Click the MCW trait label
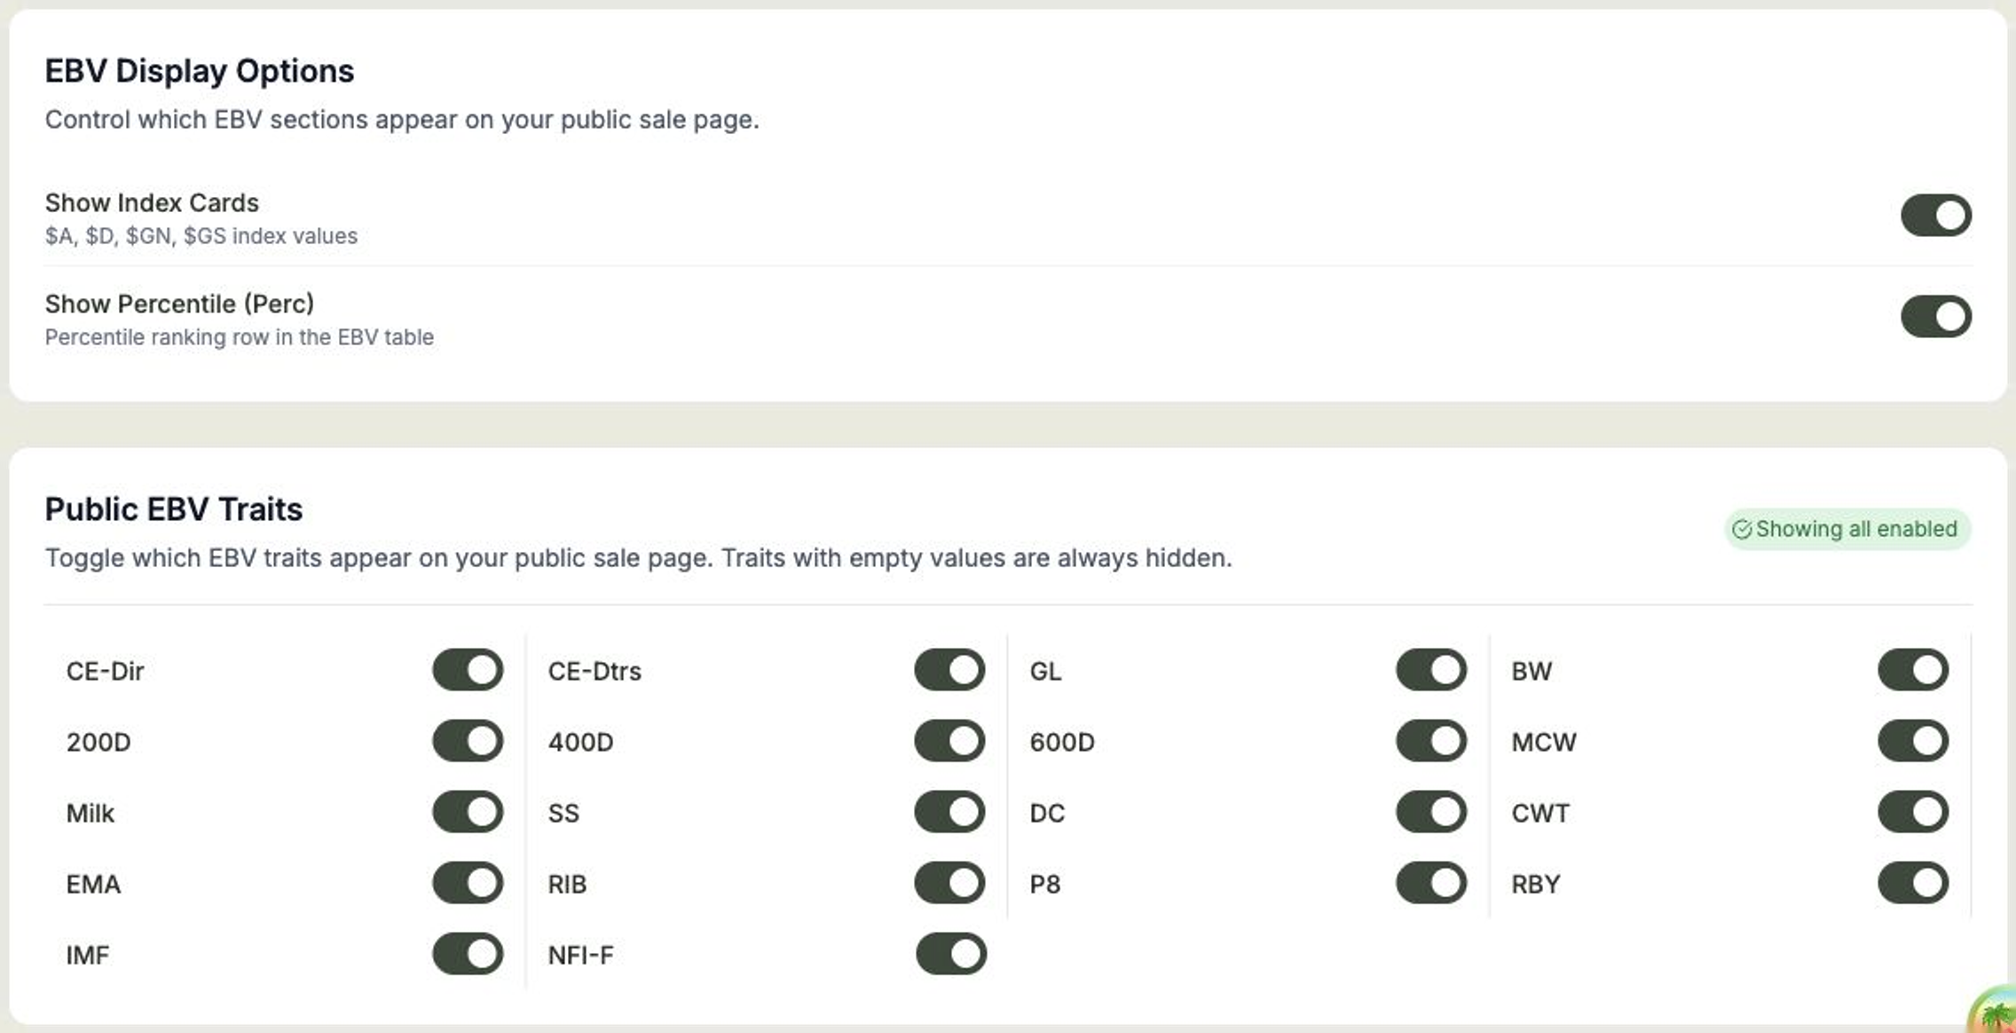The height and width of the screenshot is (1033, 2016). click(1544, 742)
